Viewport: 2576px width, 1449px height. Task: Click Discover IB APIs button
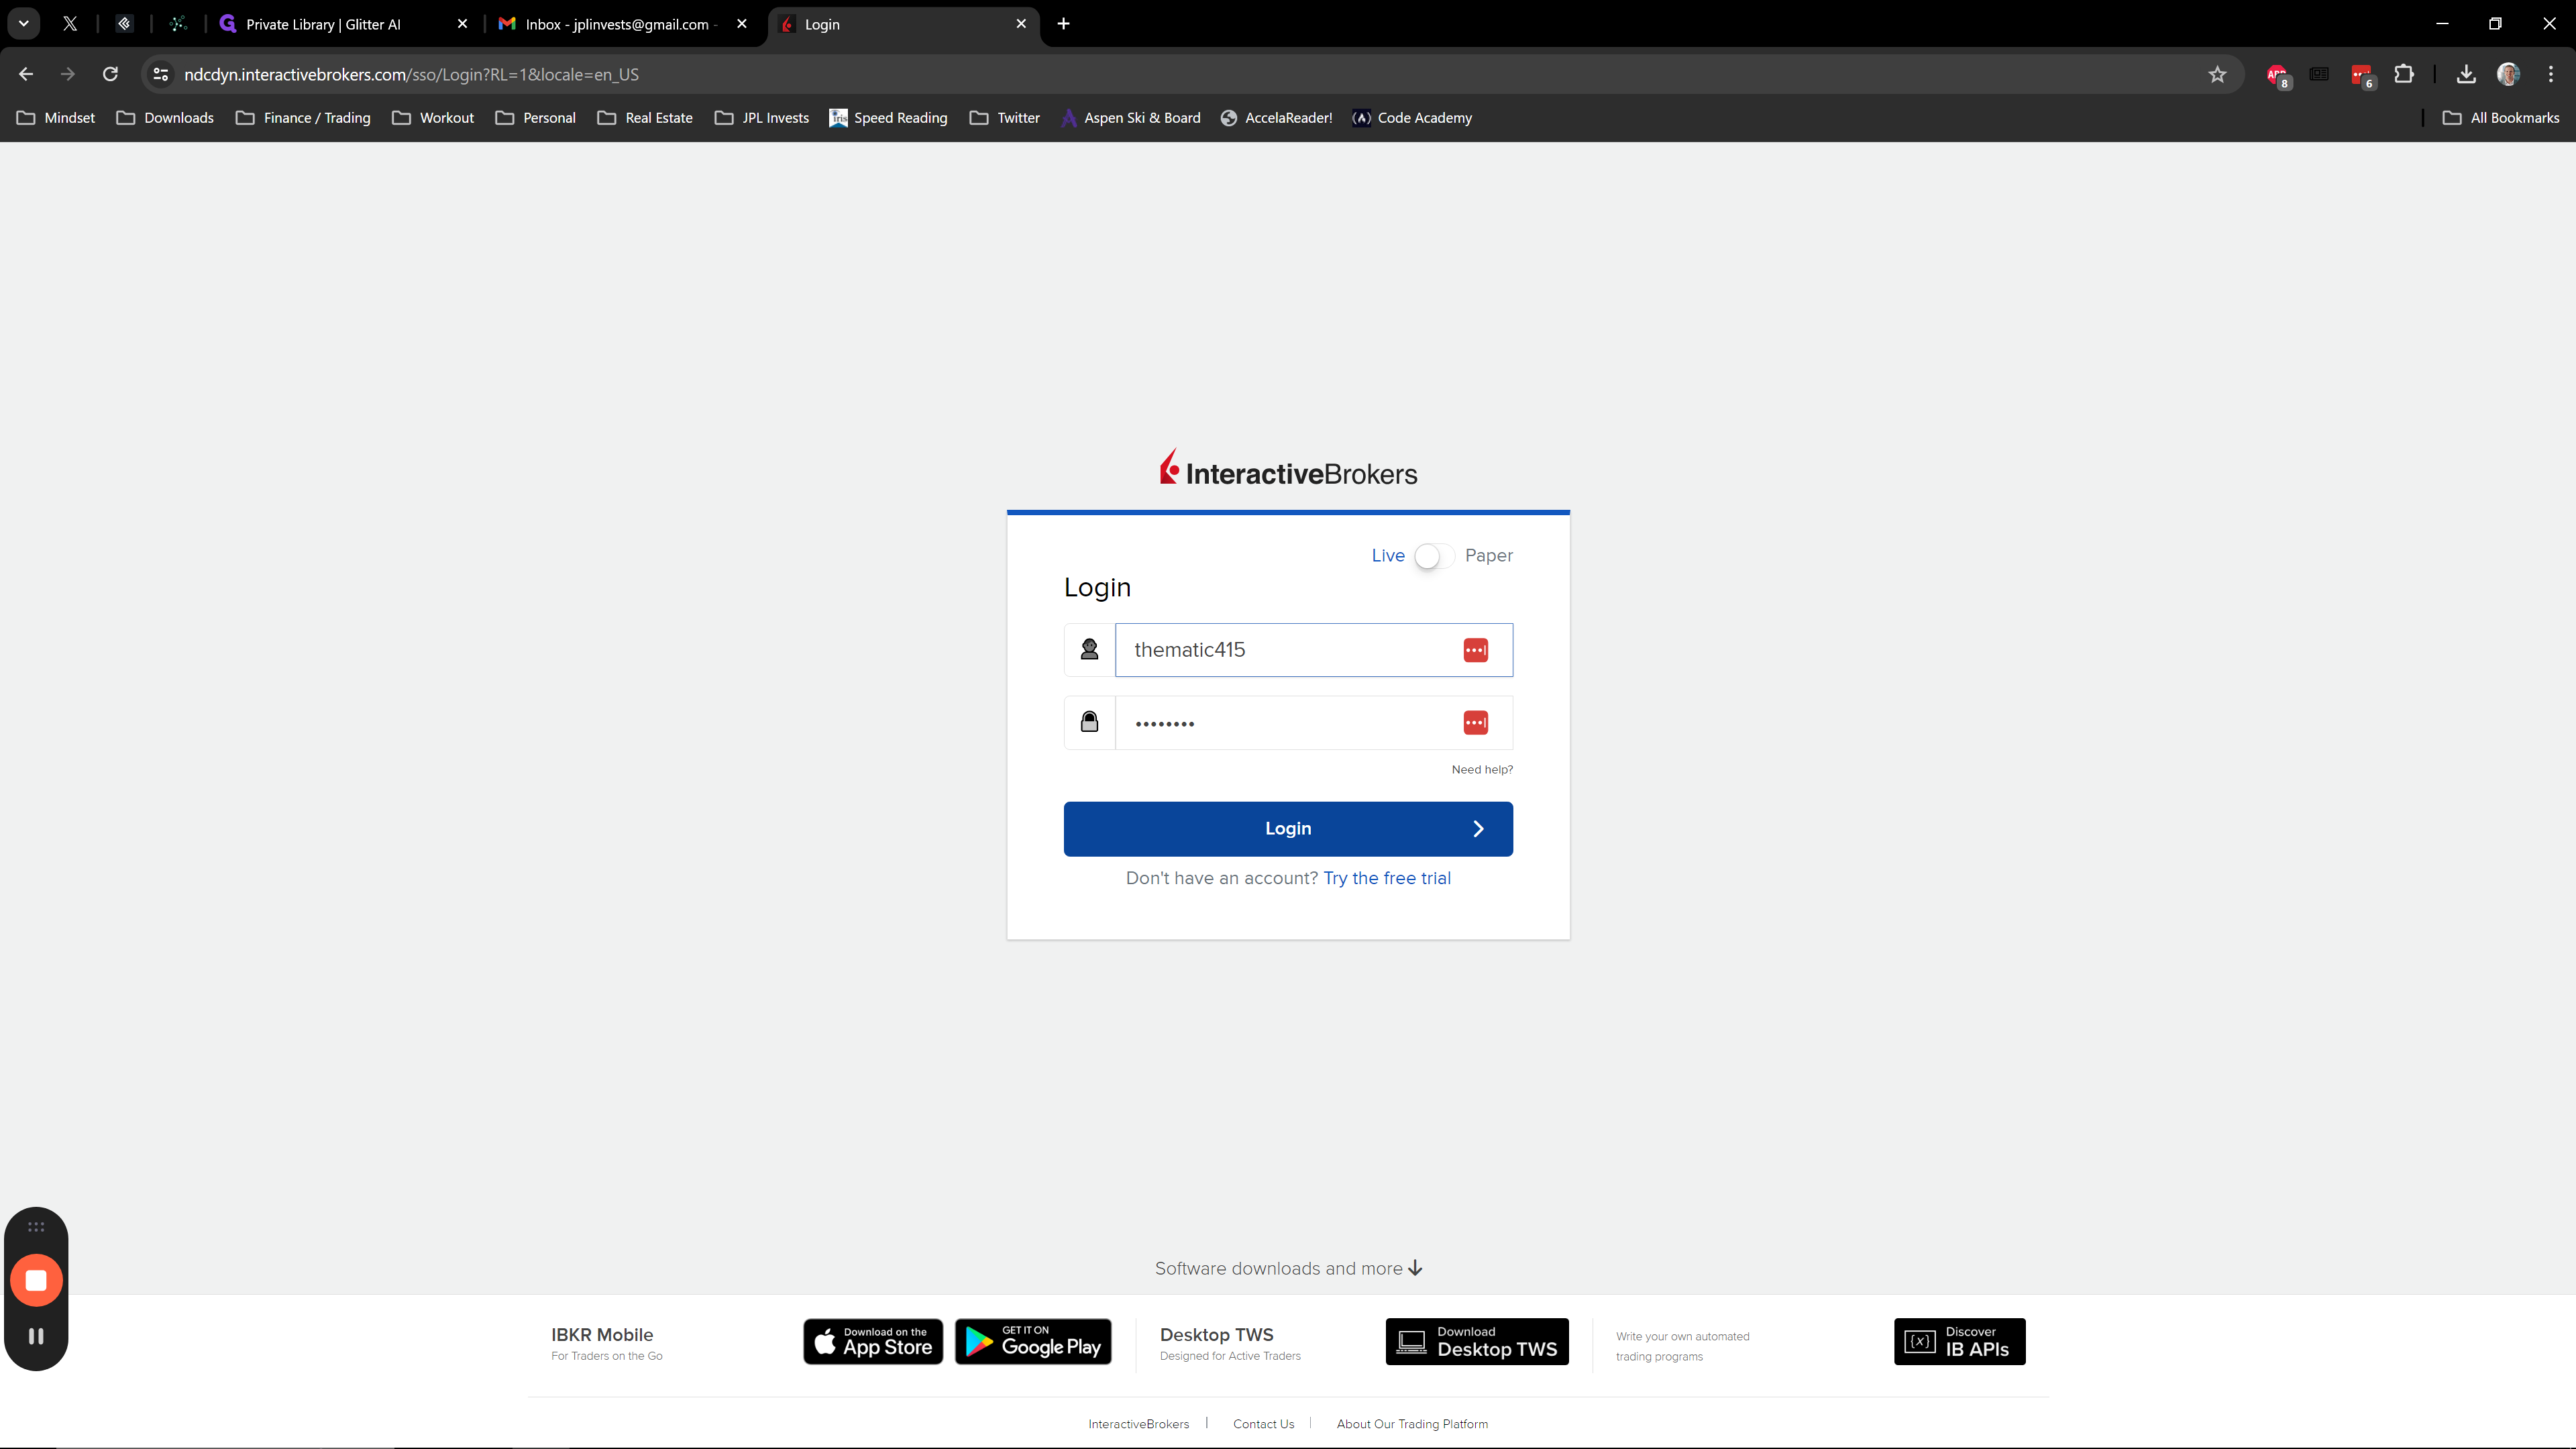pyautogui.click(x=1959, y=1341)
